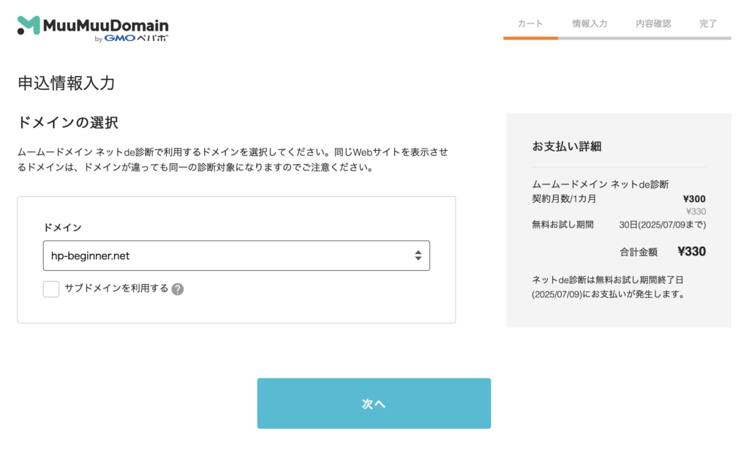Click the grey remaining progress bar
The height and width of the screenshot is (467, 749).
point(644,38)
